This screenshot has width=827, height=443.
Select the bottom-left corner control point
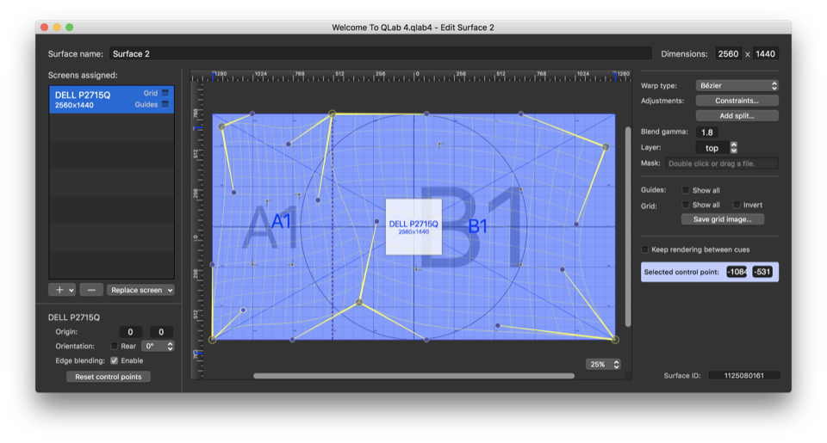point(213,340)
